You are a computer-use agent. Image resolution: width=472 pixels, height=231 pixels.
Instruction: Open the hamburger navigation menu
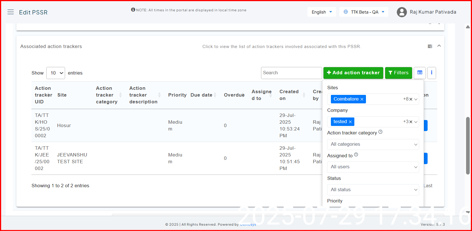point(10,12)
